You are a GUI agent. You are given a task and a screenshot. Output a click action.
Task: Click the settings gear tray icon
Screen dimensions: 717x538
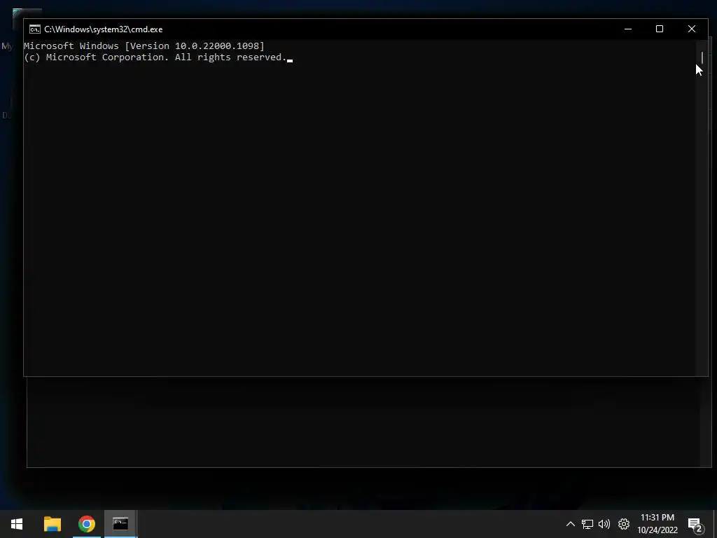(x=624, y=524)
